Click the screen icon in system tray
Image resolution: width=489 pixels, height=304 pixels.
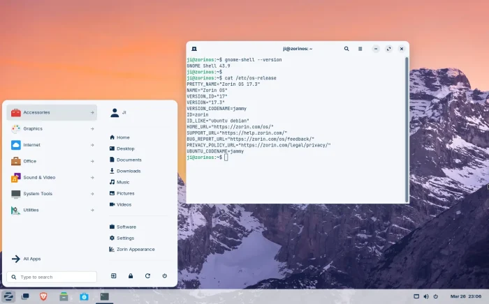pyautogui.click(x=416, y=296)
